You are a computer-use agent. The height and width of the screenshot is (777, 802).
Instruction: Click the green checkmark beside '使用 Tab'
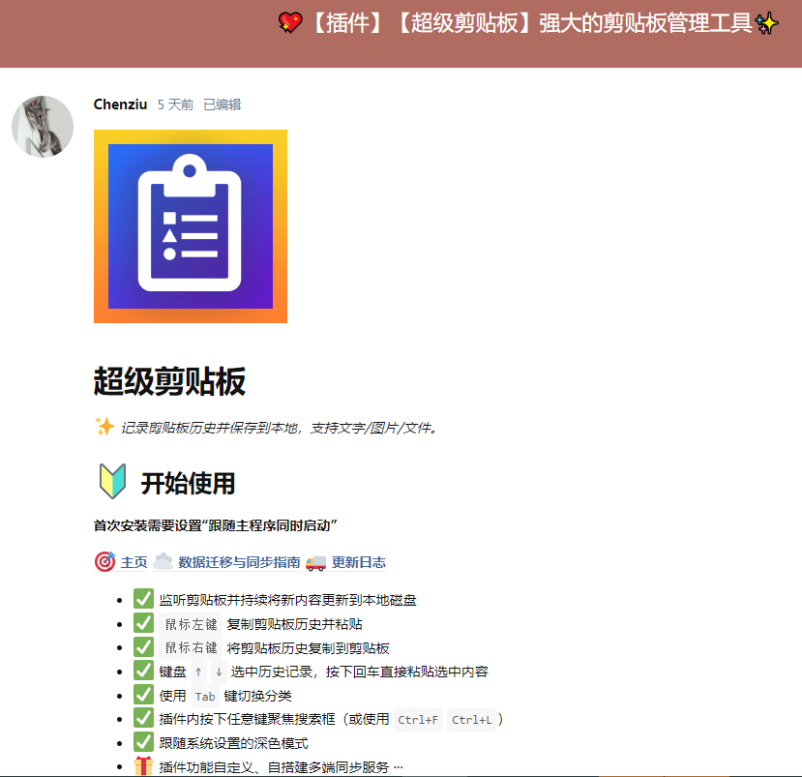pyautogui.click(x=143, y=694)
